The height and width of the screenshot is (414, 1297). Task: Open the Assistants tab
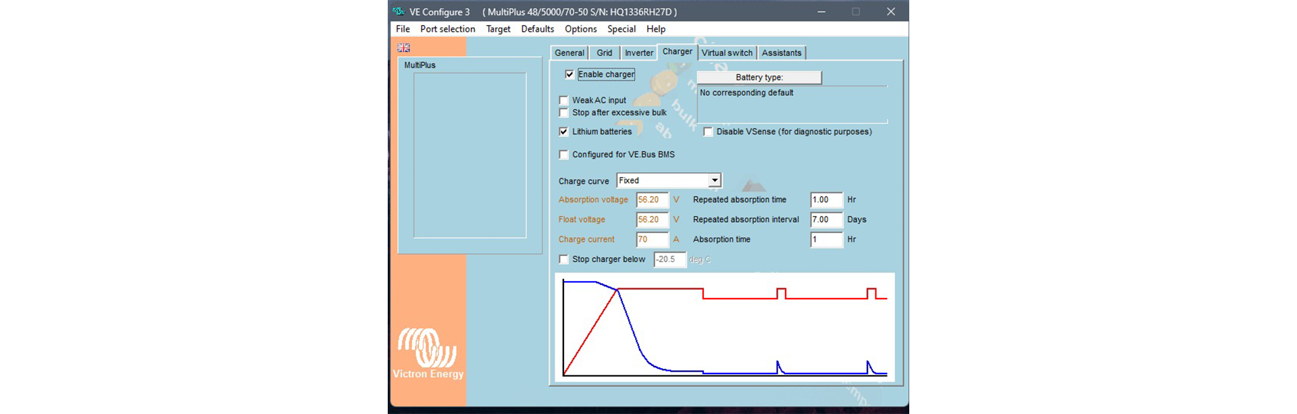(781, 53)
